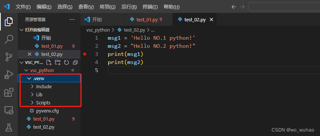Open the Remote Explorer icon
This screenshot has width=320, height=136.
point(9,110)
